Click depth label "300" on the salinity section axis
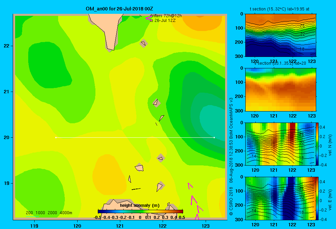 point(239,111)
